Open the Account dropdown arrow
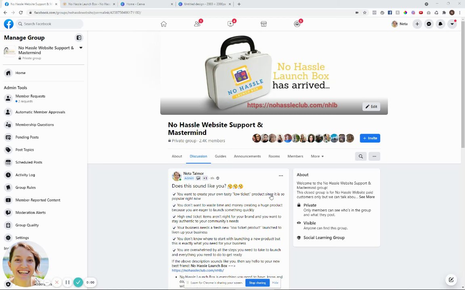Viewport: 465px width, 290px height. click(452, 24)
